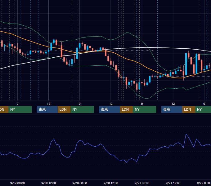Click the '9/20 12:00' date label
Image resolution: width=211 pixels, height=186 pixels.
pos(111,183)
